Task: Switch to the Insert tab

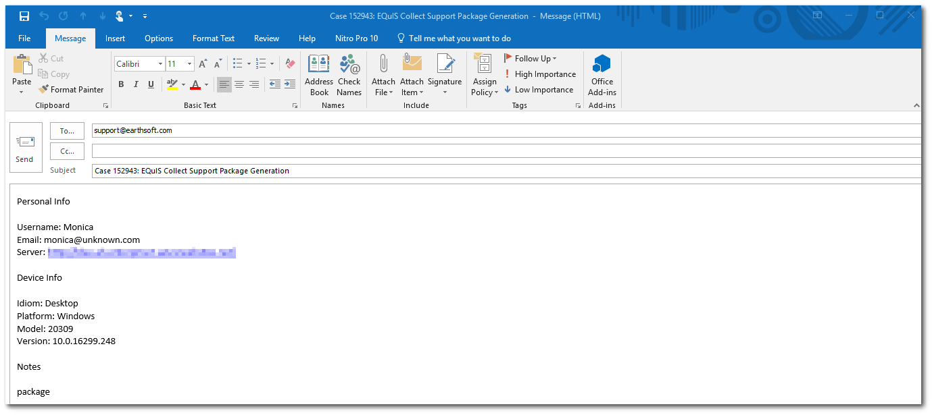Action: click(116, 38)
